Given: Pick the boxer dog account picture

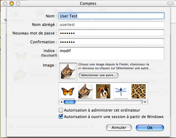Looking at the screenshot, I should coord(103,91).
